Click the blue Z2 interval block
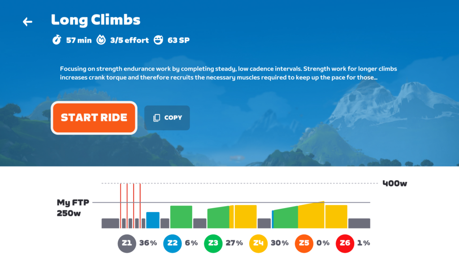The image size is (459, 264). [x=153, y=220]
